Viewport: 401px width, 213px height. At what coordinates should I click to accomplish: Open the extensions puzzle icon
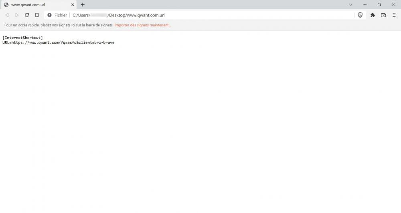[x=373, y=15]
